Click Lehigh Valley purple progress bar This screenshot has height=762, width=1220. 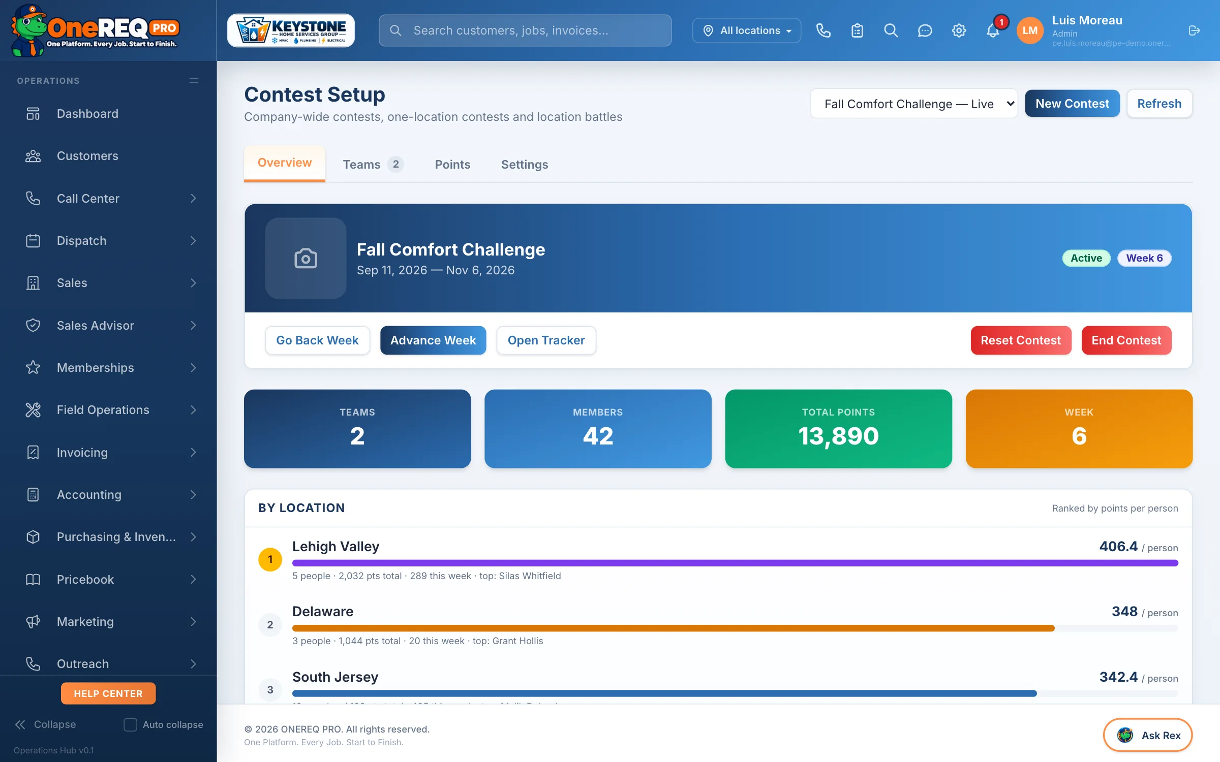tap(735, 563)
